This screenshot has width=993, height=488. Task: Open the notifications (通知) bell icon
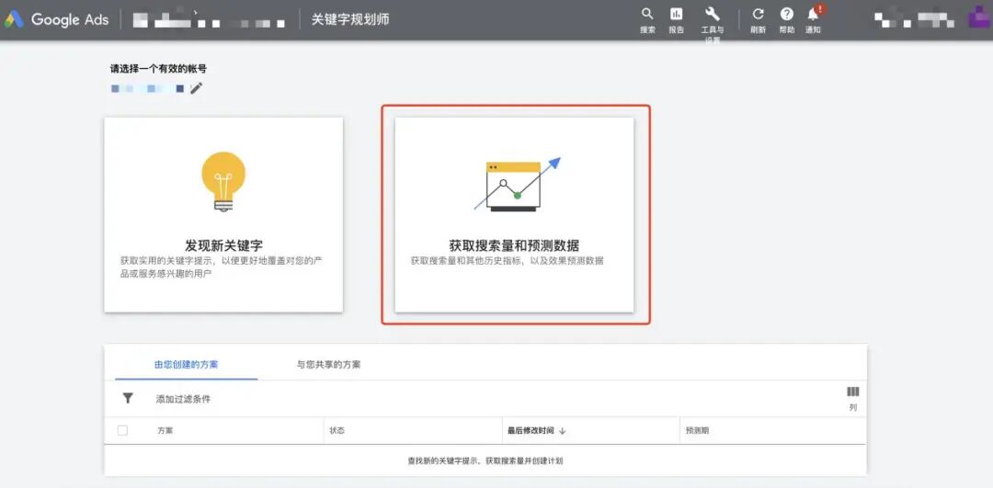pyautogui.click(x=813, y=14)
